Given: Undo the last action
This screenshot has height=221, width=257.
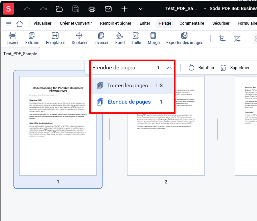Looking at the screenshot, I should [x=27, y=9].
